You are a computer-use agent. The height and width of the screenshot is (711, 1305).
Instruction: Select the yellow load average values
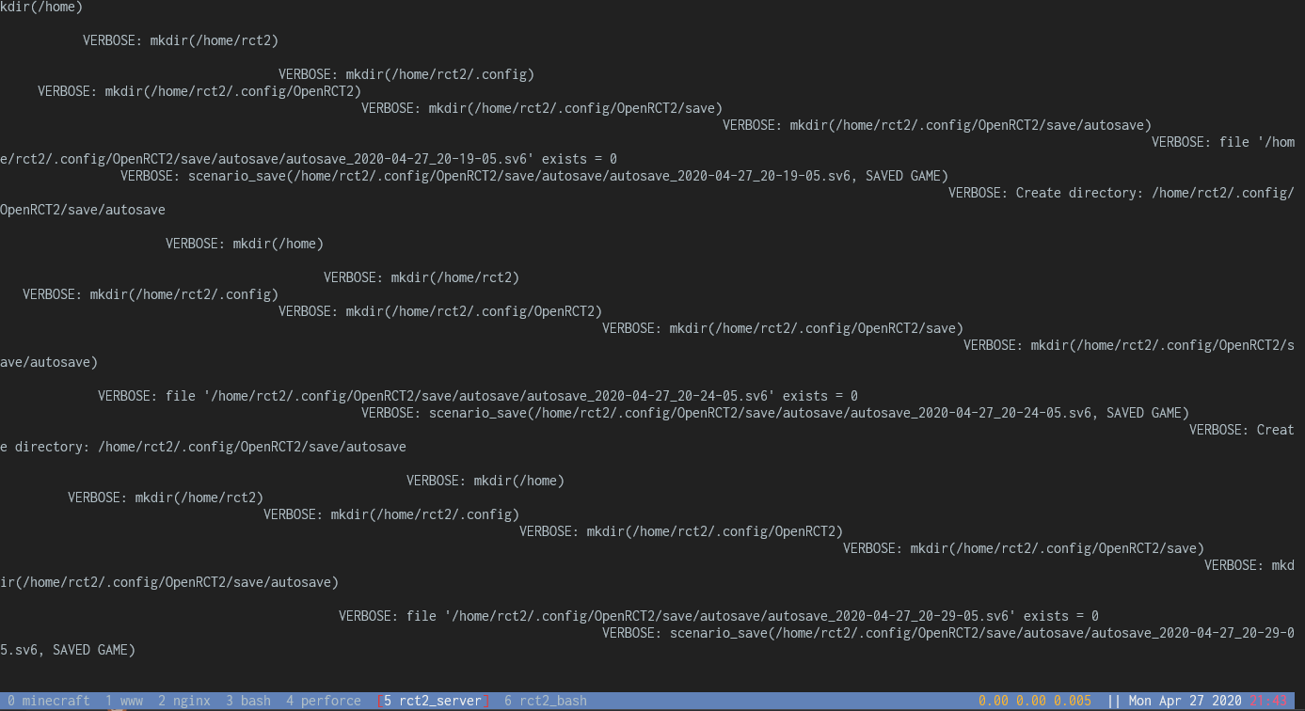pyautogui.click(x=1033, y=700)
